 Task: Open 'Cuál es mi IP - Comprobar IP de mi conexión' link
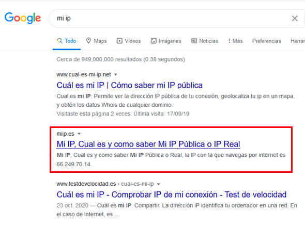(171, 194)
